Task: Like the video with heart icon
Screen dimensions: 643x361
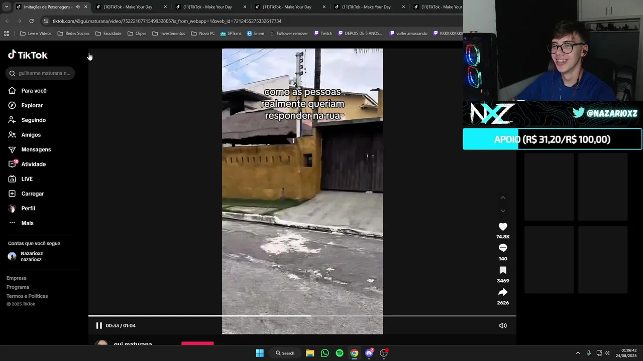Action: coord(503,227)
